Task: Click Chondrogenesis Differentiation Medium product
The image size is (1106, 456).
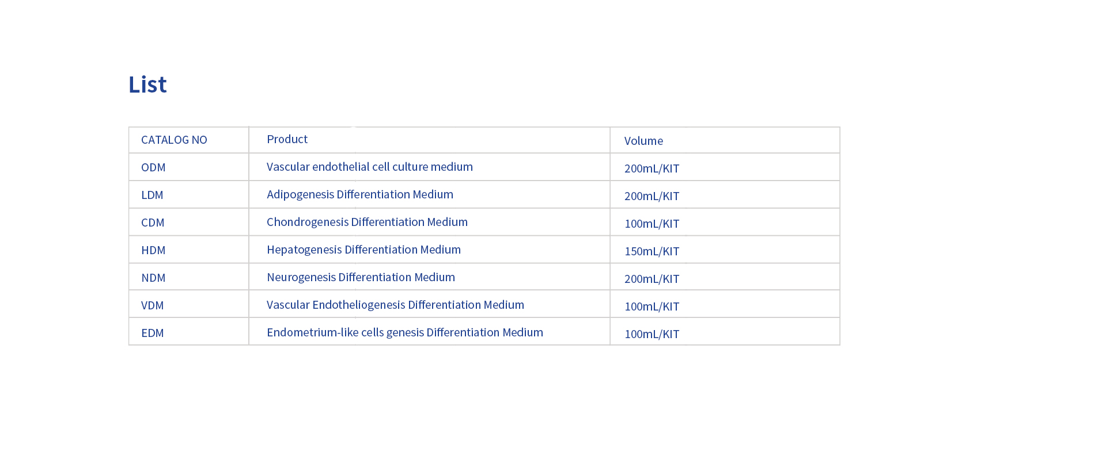Action: (367, 222)
